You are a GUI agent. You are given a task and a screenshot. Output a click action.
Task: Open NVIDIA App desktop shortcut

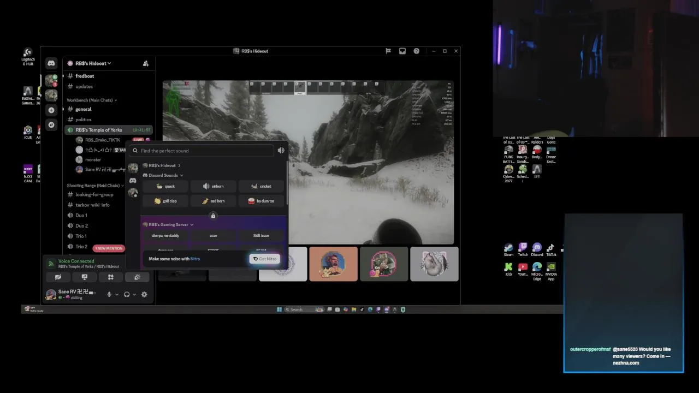click(551, 271)
